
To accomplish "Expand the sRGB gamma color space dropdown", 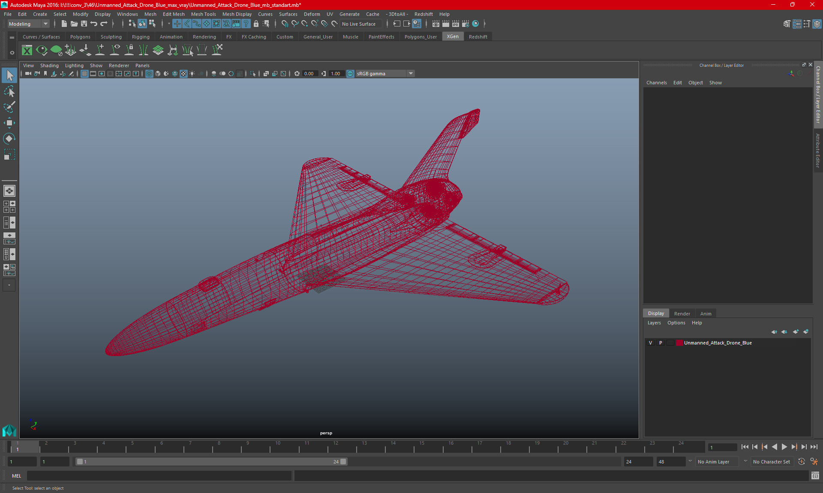I will click(411, 74).
